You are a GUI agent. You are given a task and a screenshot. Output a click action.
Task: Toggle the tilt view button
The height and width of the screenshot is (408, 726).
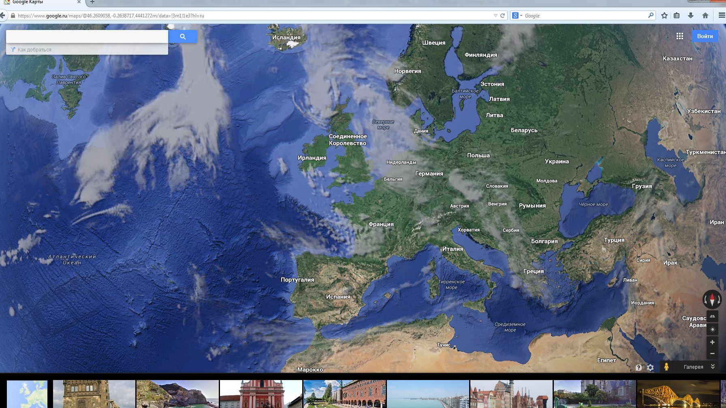712,316
